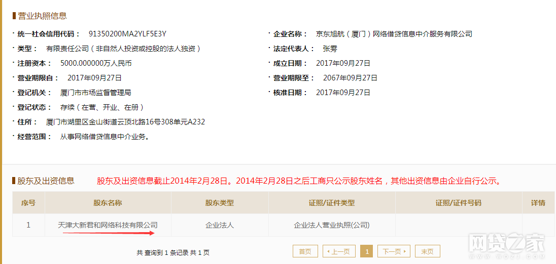Click the 注册资本 label
This screenshot has width=556, height=264.
(34, 63)
